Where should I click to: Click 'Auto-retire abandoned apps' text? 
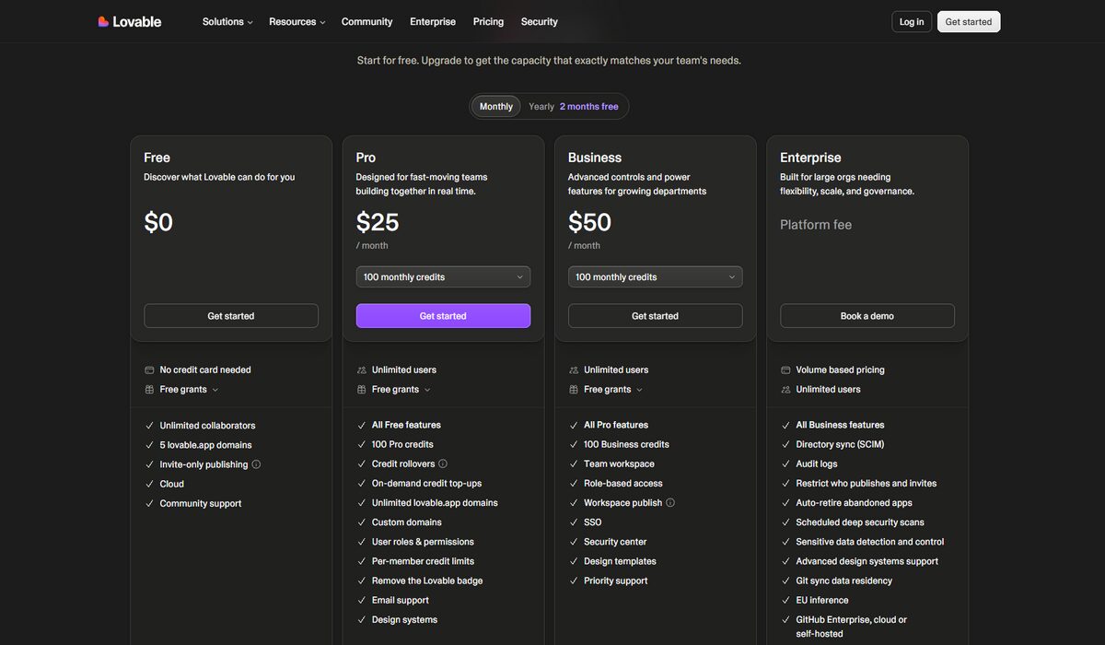(x=855, y=503)
